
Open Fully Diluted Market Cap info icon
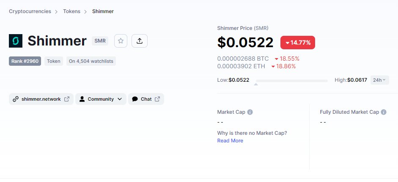(x=384, y=112)
